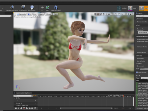Click the surface snapping icon
148x111 pixels.
click(106, 14)
